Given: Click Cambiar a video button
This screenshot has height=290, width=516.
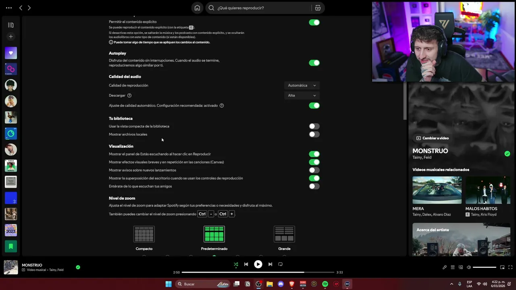Looking at the screenshot, I should tap(433, 138).
